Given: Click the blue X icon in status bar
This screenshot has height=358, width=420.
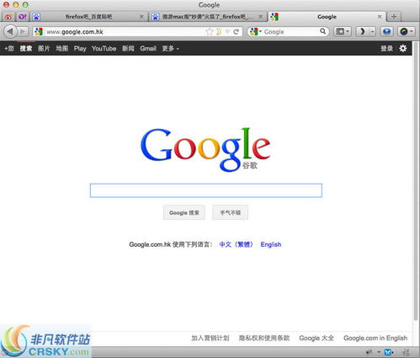Looking at the screenshot, I should pos(388,352).
